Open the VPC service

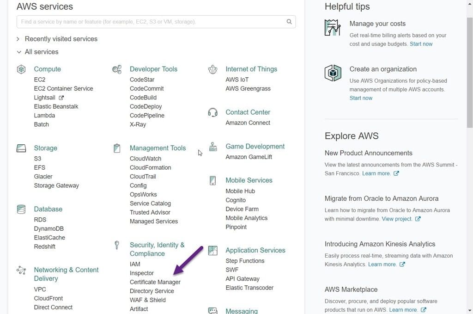click(x=40, y=289)
